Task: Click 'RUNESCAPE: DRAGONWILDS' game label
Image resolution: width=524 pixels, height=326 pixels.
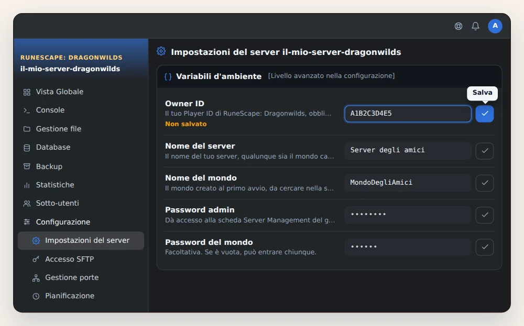Action: click(71, 58)
